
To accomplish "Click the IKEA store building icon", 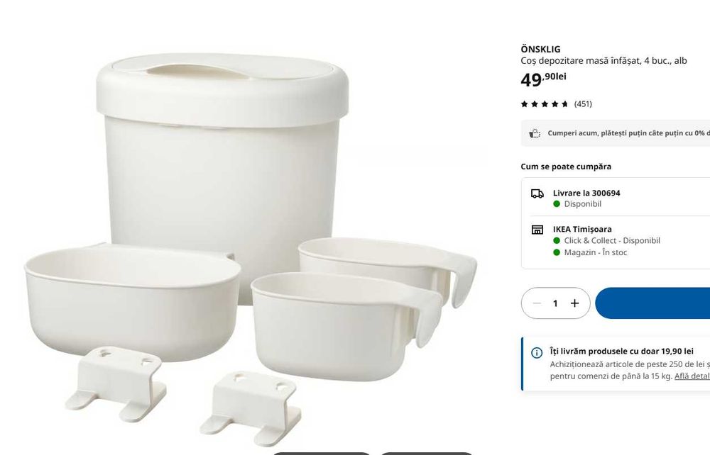I will [537, 230].
